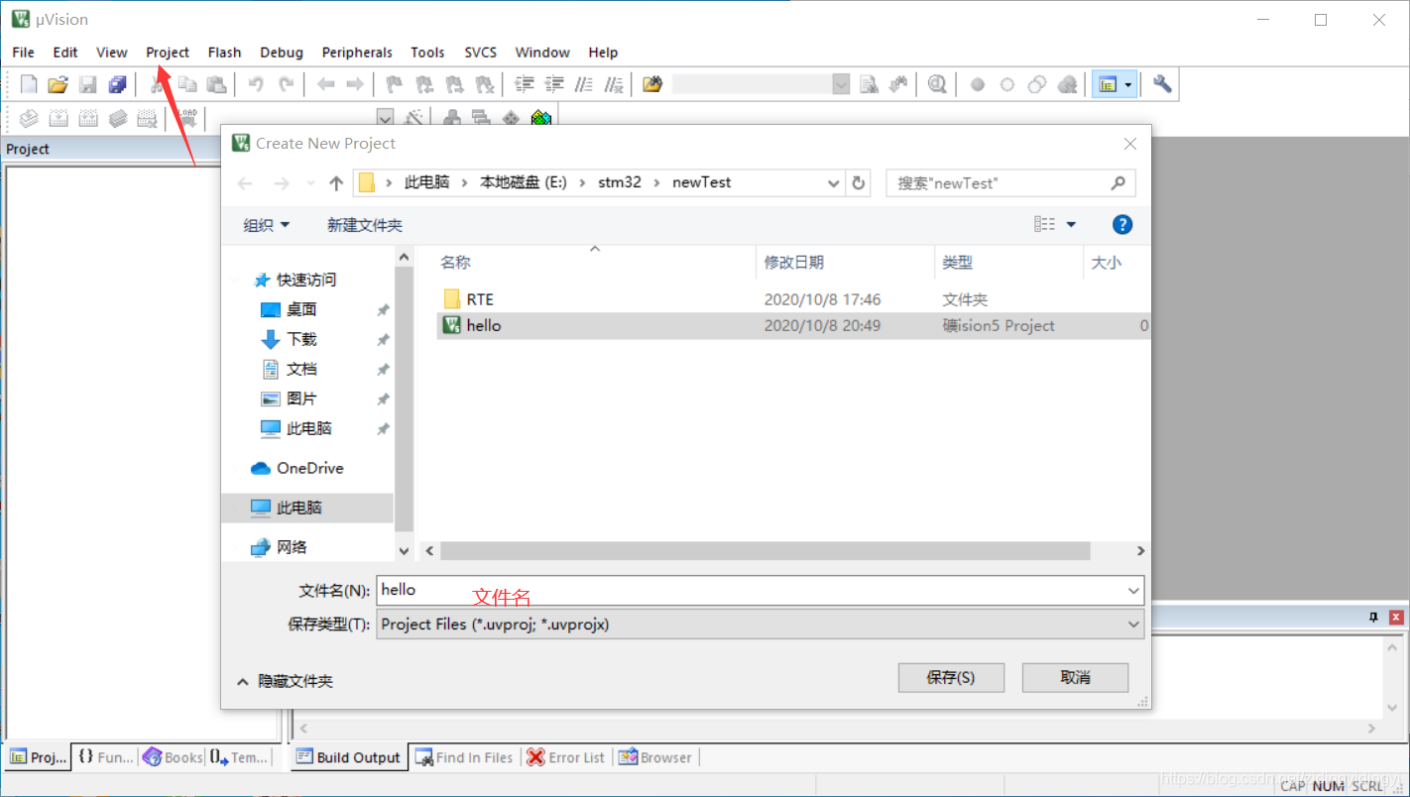The image size is (1410, 797).
Task: Open the Project menu
Action: click(168, 53)
